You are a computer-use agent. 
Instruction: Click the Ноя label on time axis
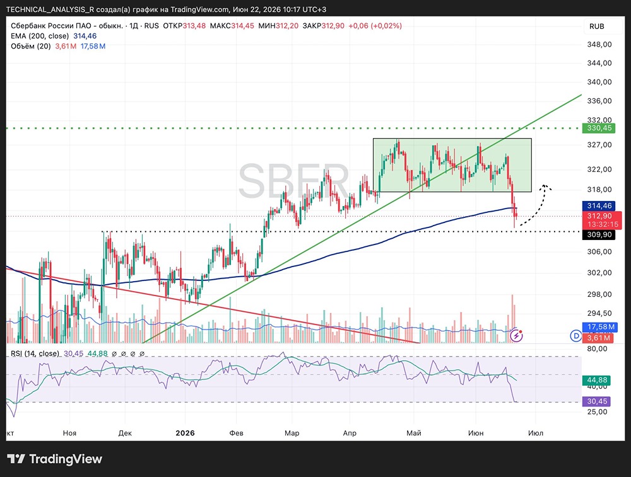(69, 433)
